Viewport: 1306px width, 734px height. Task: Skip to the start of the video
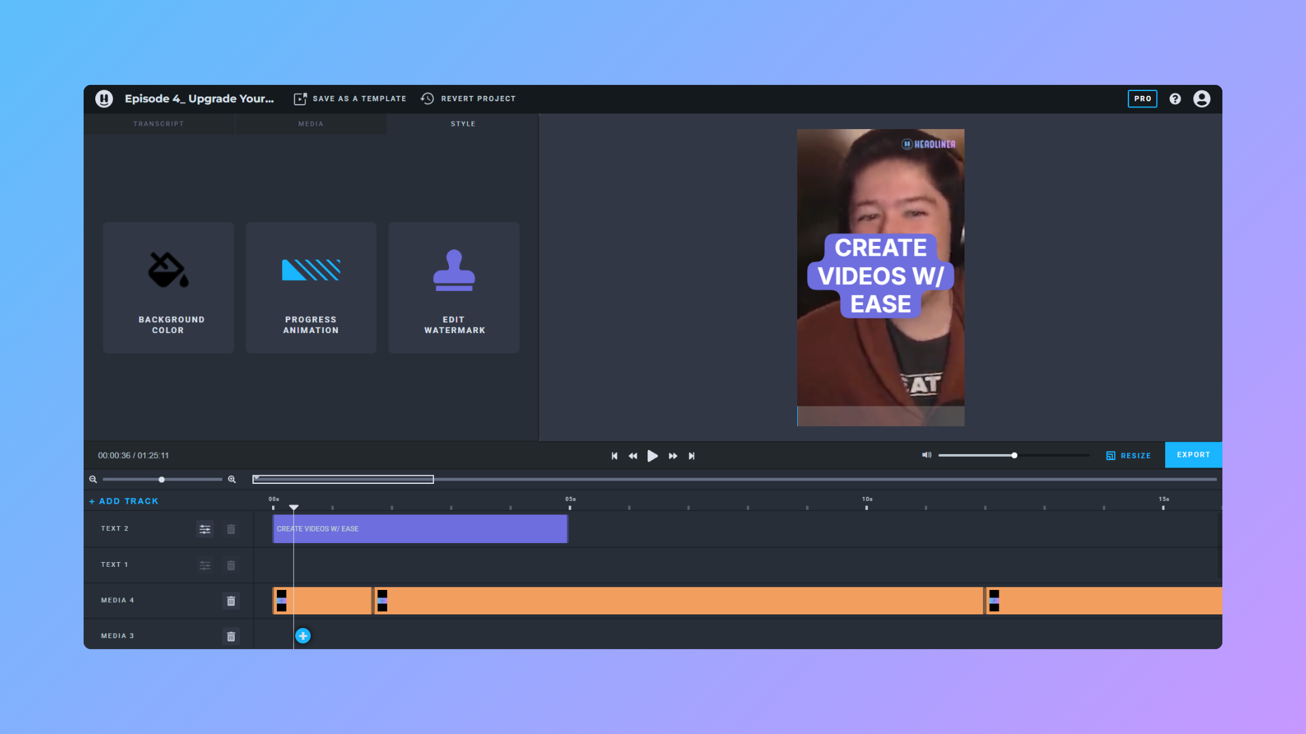614,456
